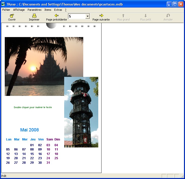
Task: Select the sunset temple photo
Action: click(34, 66)
